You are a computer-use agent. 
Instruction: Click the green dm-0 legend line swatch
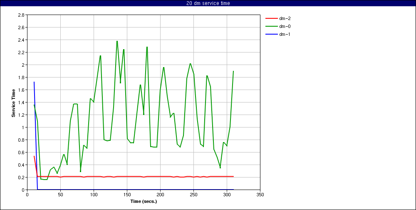271,26
